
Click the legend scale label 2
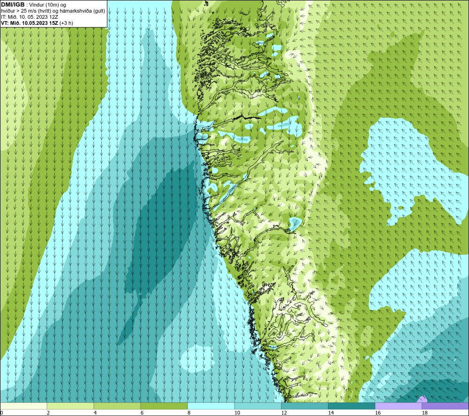coord(48,413)
